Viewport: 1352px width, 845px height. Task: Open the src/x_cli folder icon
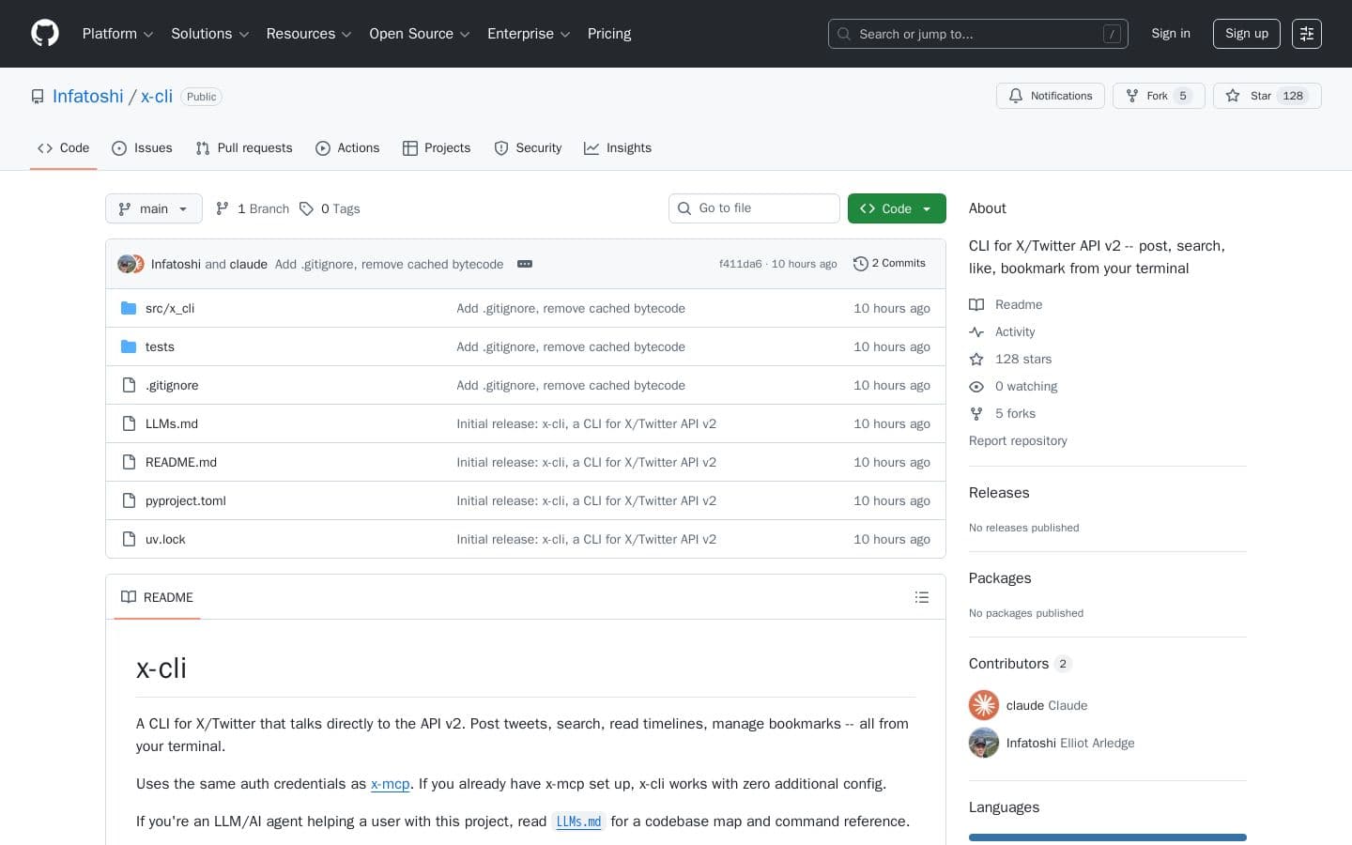click(129, 308)
